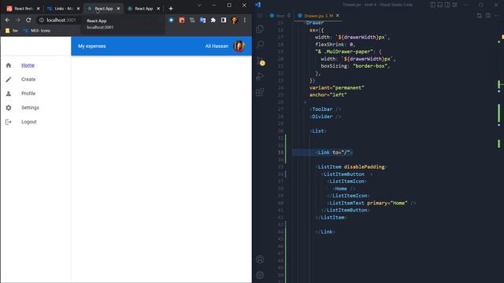
Task: Close the active React App browser tab
Action: coord(118,9)
